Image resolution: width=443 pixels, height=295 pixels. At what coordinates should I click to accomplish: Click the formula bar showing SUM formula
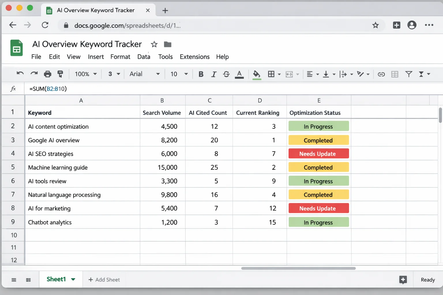click(115, 88)
